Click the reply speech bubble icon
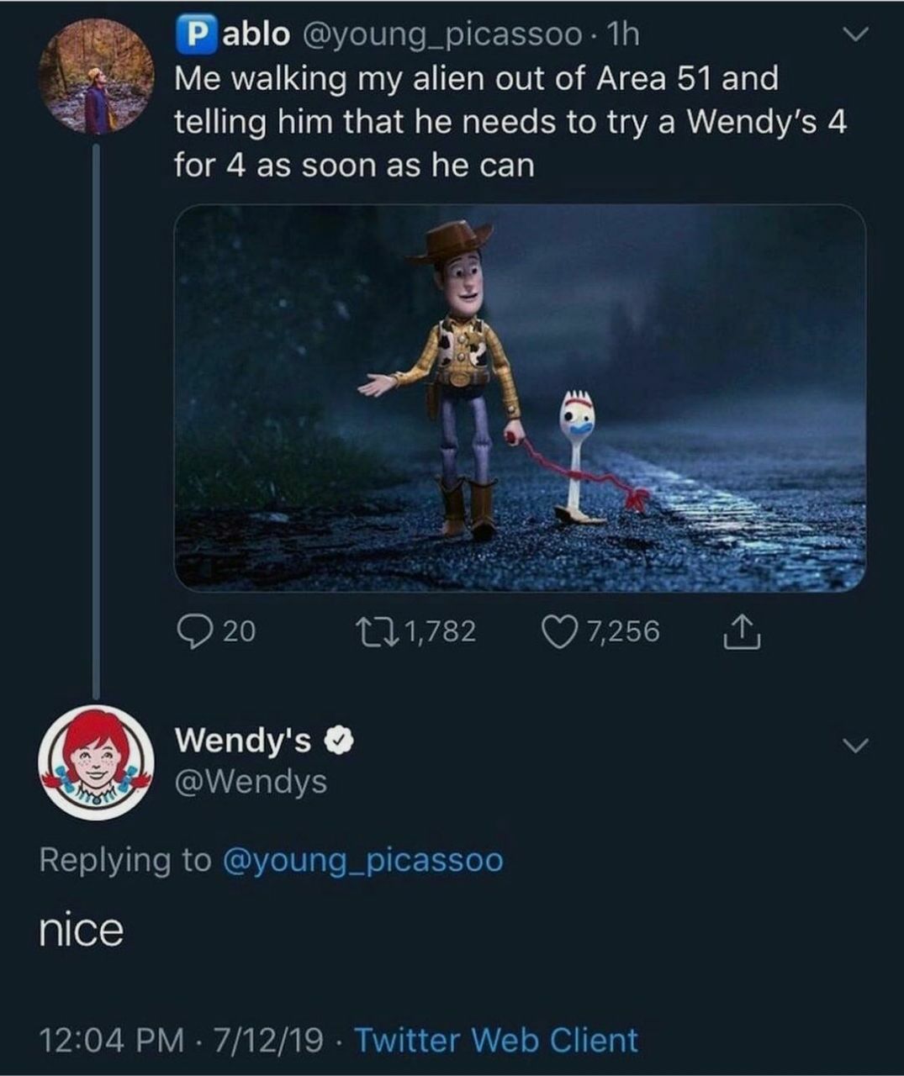The width and height of the screenshot is (904, 1076). pyautogui.click(x=193, y=631)
